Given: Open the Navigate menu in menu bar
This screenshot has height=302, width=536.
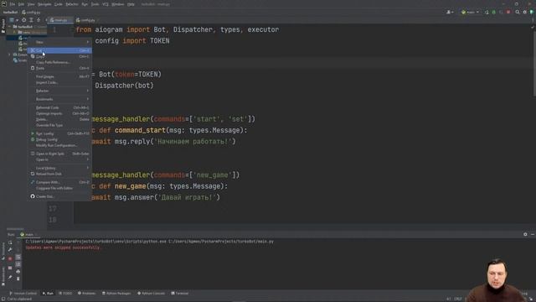Looking at the screenshot, I should [44, 4].
